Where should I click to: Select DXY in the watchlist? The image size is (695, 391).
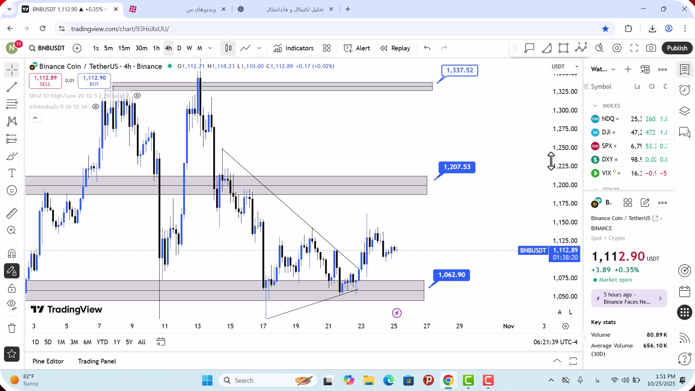pyautogui.click(x=629, y=160)
